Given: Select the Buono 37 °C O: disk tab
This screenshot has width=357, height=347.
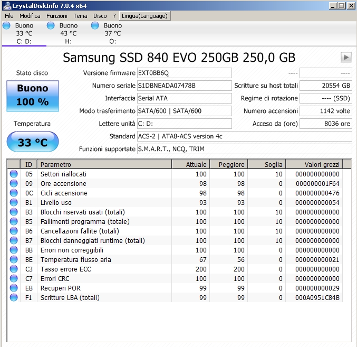Looking at the screenshot, I should [112, 33].
